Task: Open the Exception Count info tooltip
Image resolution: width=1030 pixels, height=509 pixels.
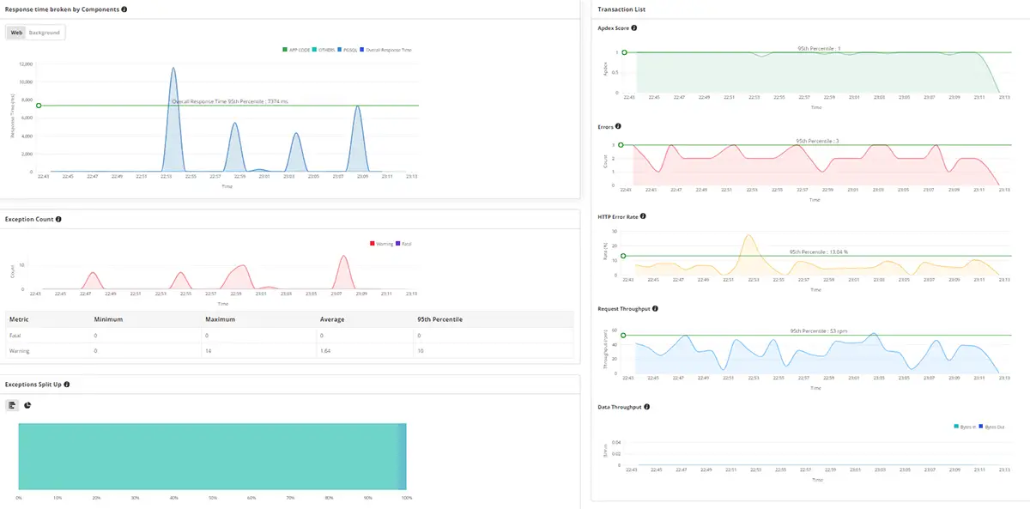Action: pos(58,219)
